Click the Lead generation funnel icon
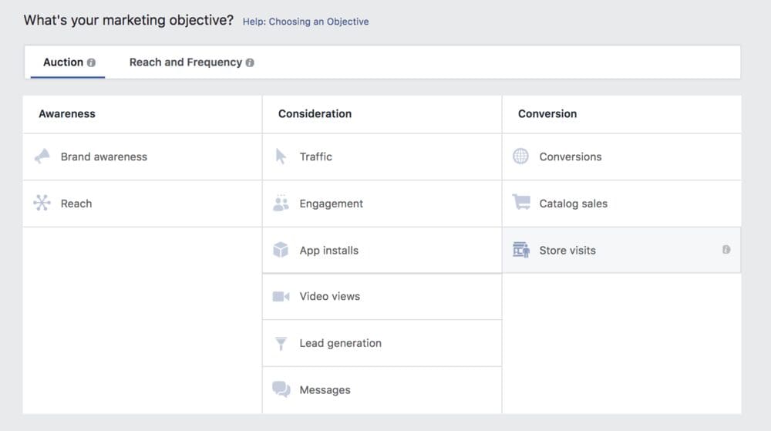 coord(281,344)
